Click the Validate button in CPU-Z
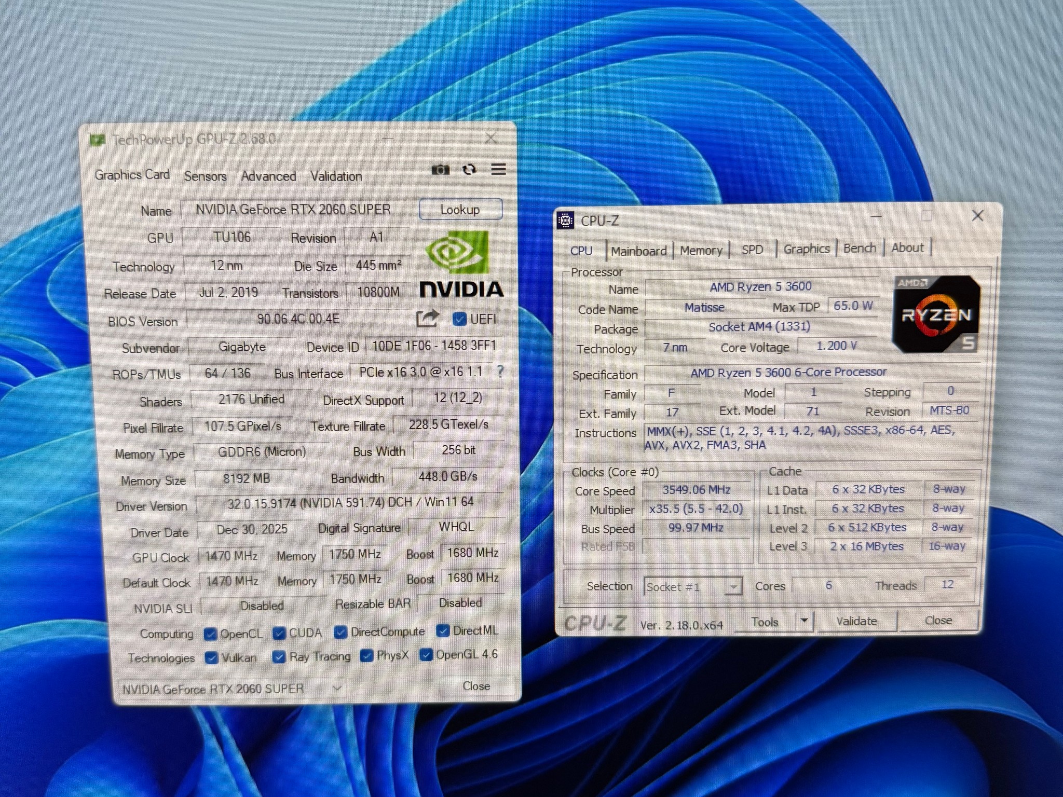 (x=857, y=621)
